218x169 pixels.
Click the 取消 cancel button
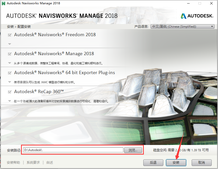[x=202, y=162]
